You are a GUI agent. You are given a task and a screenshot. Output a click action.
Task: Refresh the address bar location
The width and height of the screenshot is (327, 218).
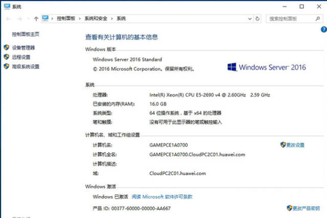pos(258,19)
